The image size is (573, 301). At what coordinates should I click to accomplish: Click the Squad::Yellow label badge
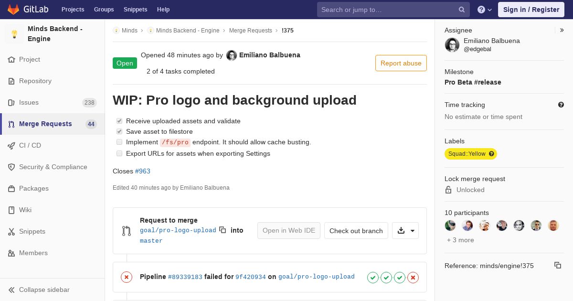(471, 154)
